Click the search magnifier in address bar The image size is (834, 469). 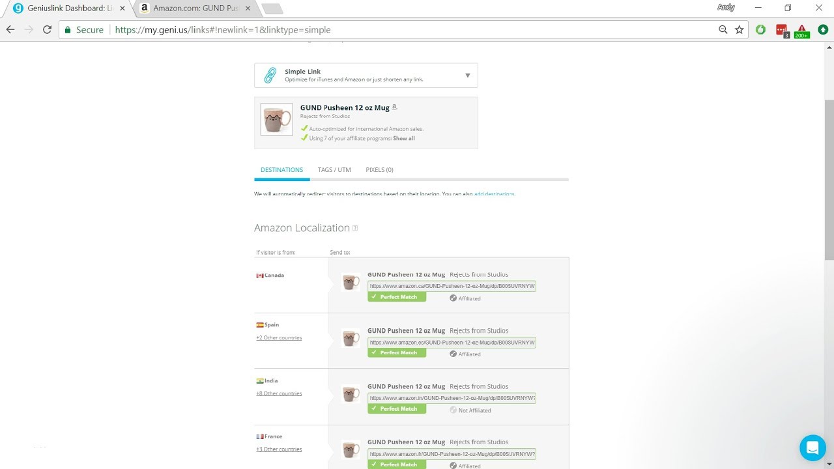coord(723,29)
